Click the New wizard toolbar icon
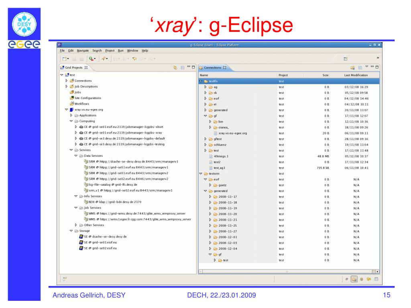 tap(65, 59)
